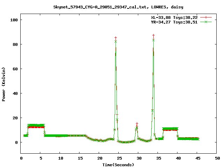Click the x-axis tick label 10
The height and width of the screenshot is (168, 224).
click(61, 158)
